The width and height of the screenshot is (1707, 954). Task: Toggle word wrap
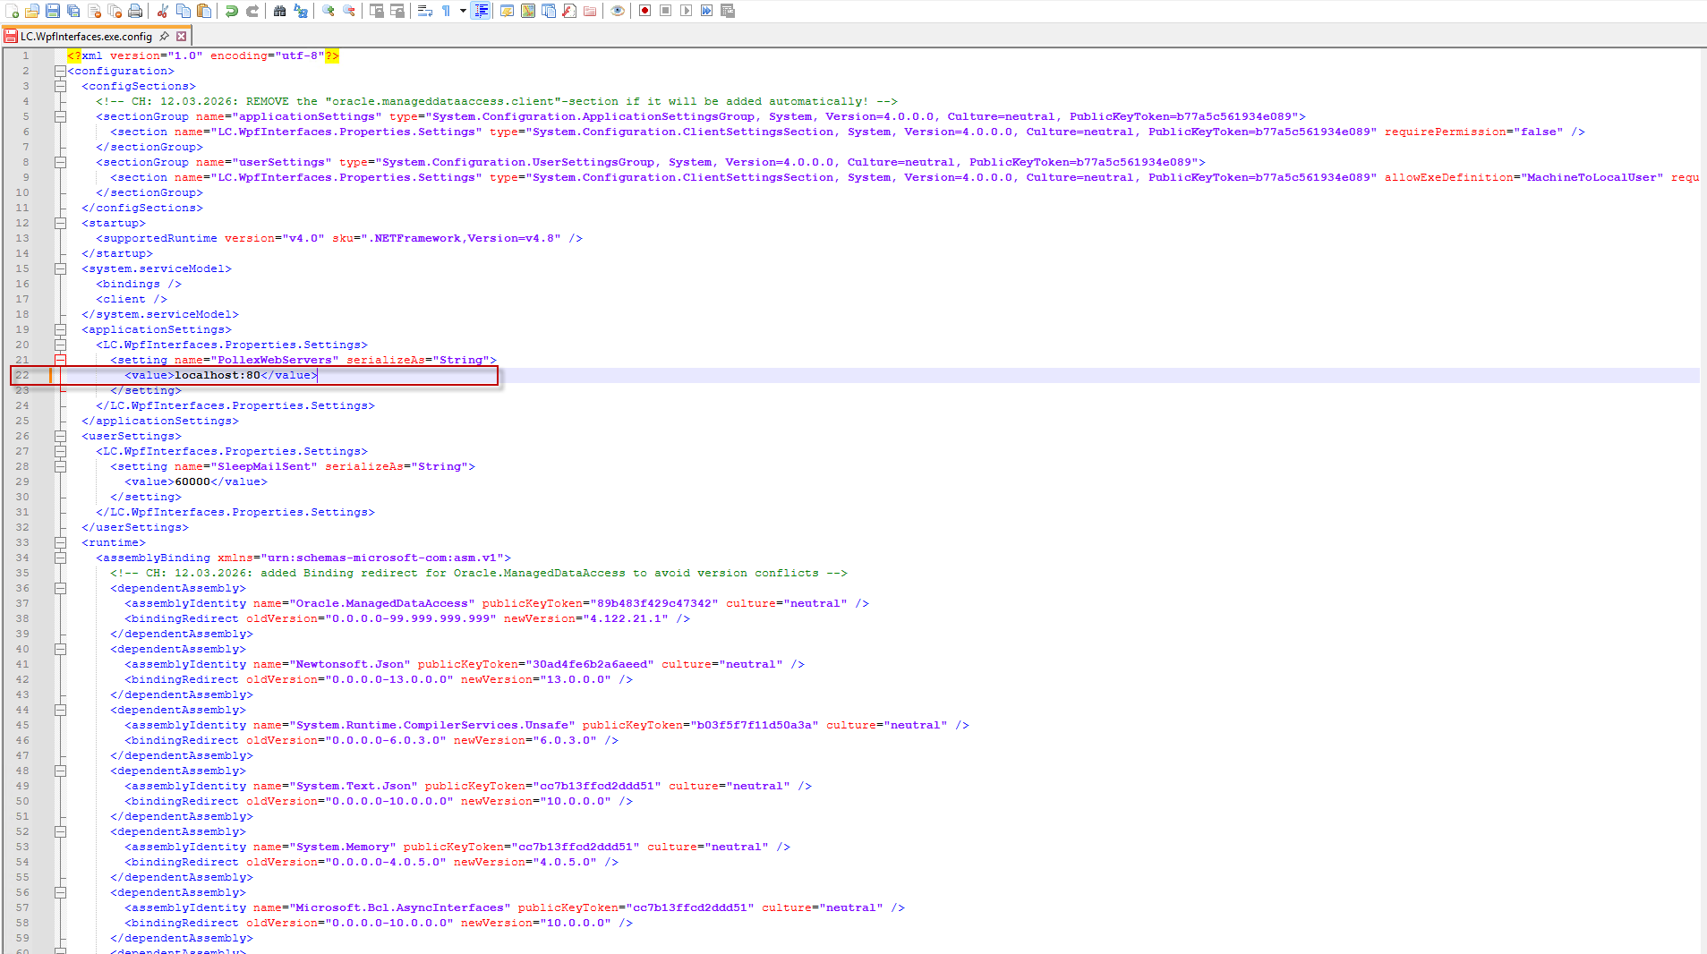(425, 11)
